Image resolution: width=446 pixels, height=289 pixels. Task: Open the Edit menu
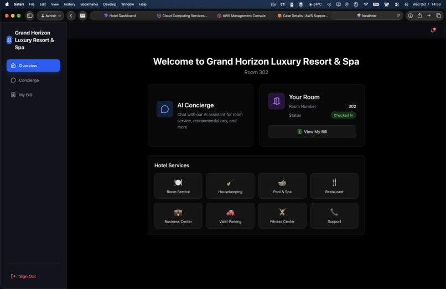coord(43,4)
